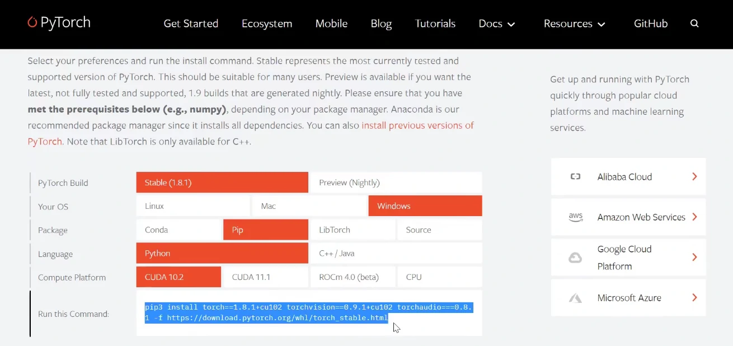Click the arrow beside Microsoft Azure

click(694, 298)
